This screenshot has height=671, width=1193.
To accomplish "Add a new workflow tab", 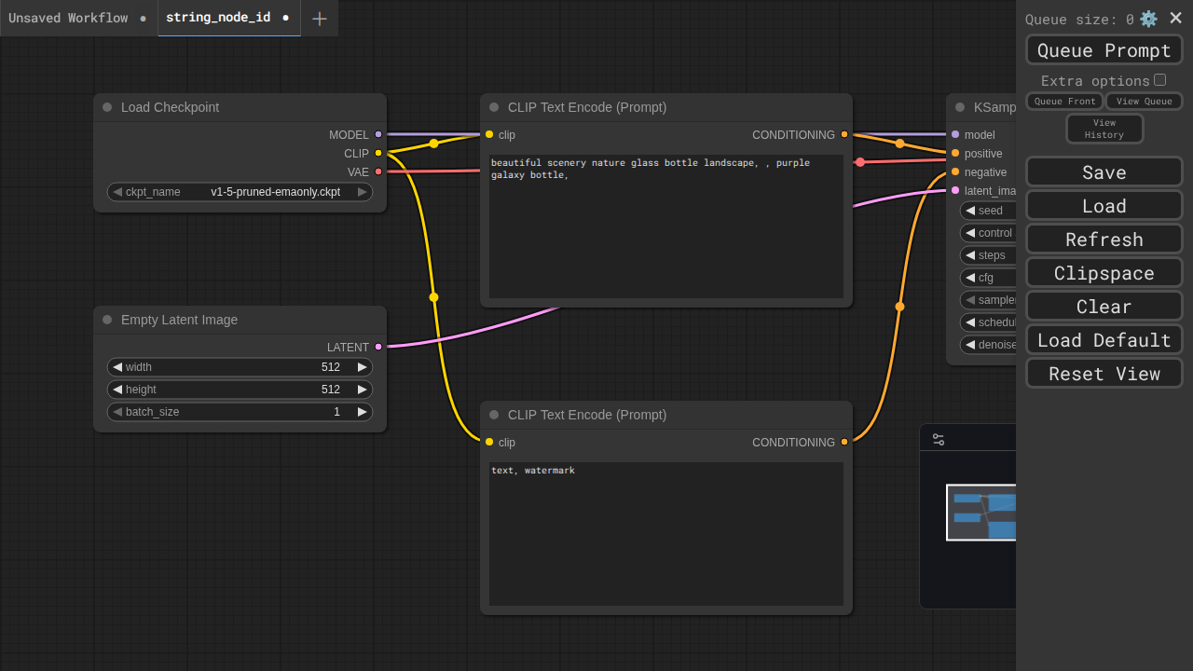I will [320, 19].
